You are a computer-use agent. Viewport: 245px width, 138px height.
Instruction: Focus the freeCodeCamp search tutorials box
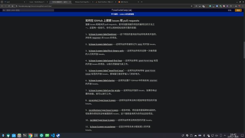click(x=28, y=10)
